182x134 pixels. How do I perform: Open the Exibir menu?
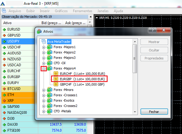[31, 11]
